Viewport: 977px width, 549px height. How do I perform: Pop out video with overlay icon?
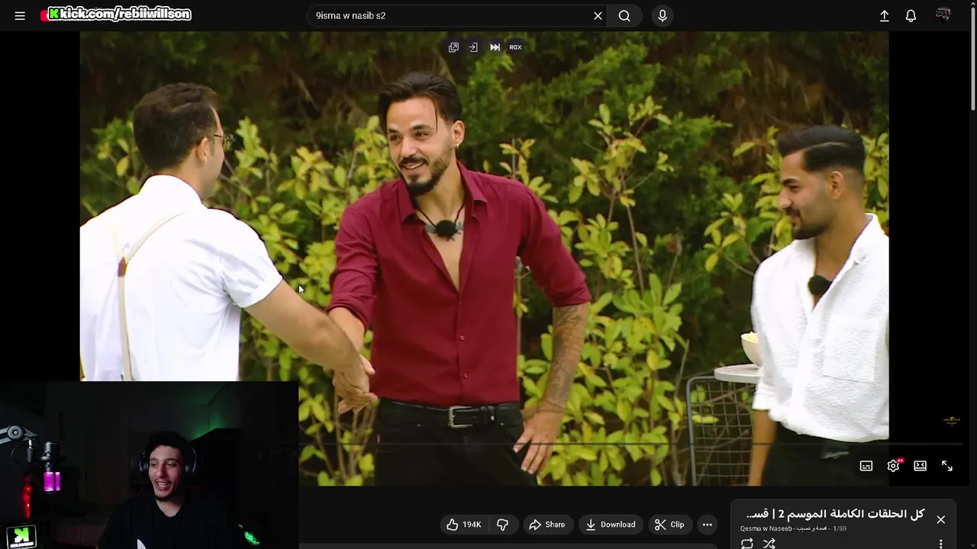453,47
